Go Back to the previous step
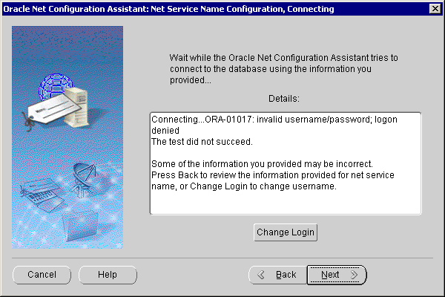Screen dimensions: 445x297 (x=279, y=275)
